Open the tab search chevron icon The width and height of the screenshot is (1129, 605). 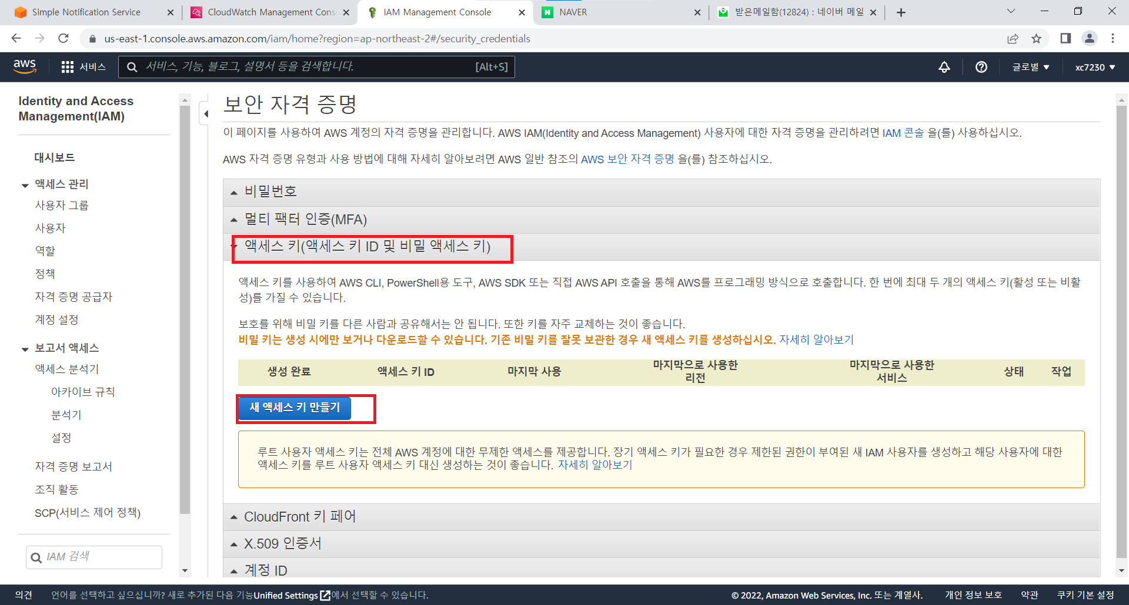[x=1011, y=11]
